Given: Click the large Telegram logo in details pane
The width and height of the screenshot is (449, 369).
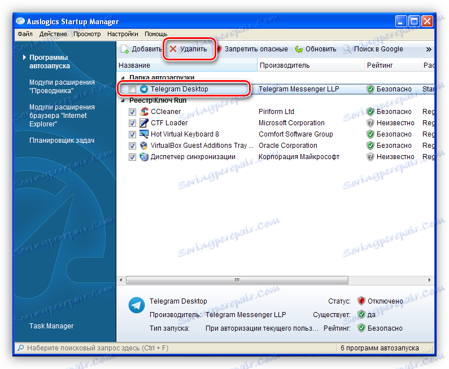Looking at the screenshot, I should tap(137, 305).
